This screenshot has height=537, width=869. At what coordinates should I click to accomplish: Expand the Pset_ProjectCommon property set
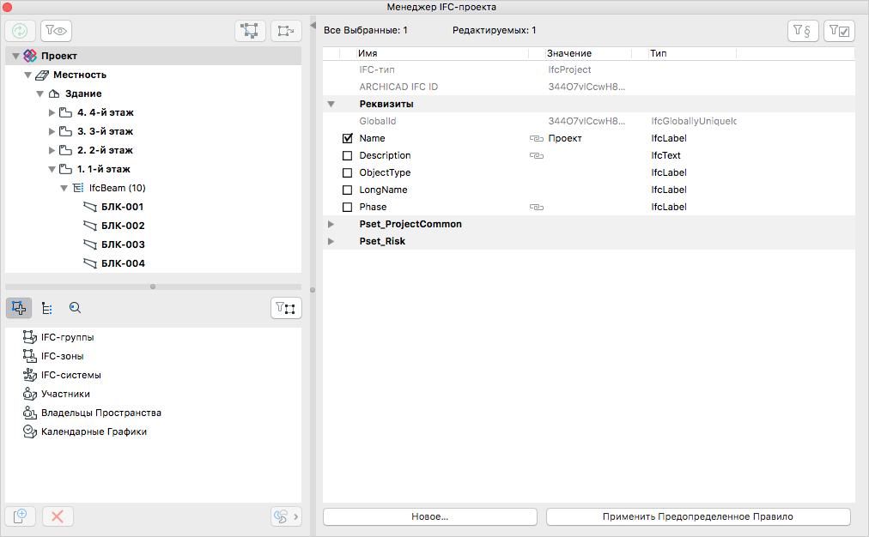(x=331, y=224)
